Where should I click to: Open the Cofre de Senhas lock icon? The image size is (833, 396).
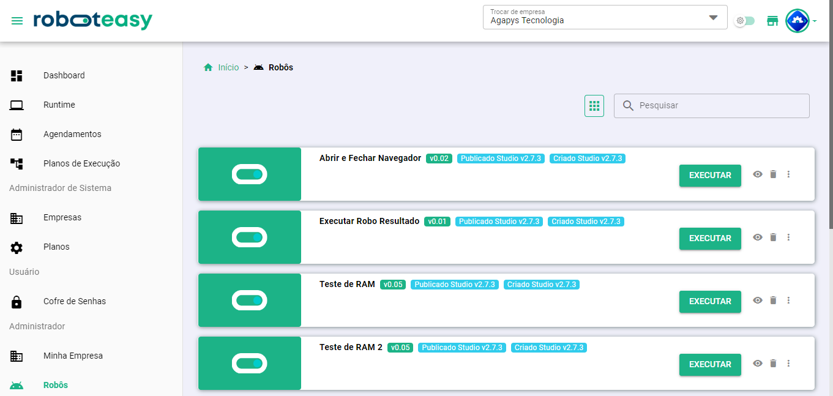[x=17, y=302]
